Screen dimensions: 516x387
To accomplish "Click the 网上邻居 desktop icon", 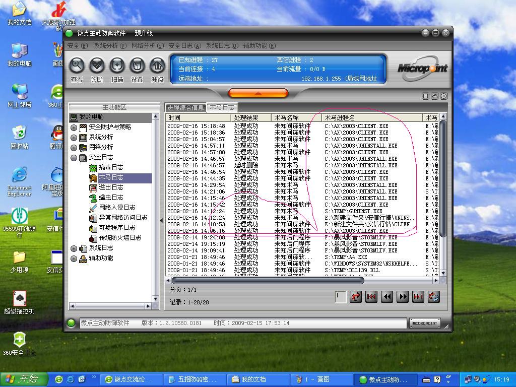I will click(x=19, y=96).
